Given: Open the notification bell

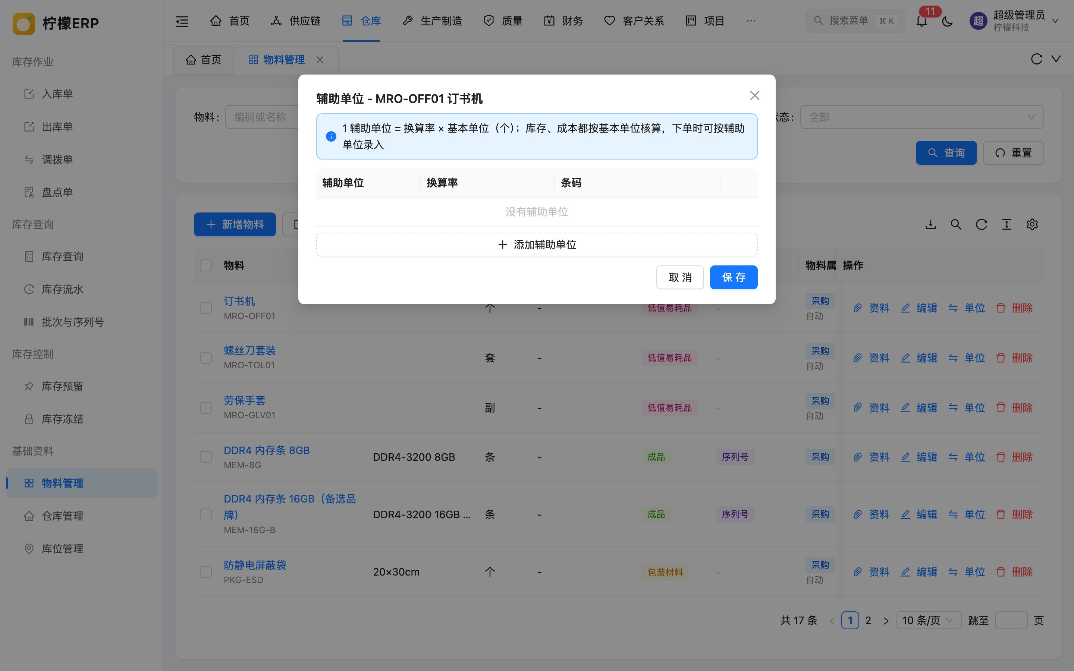Looking at the screenshot, I should coord(922,21).
